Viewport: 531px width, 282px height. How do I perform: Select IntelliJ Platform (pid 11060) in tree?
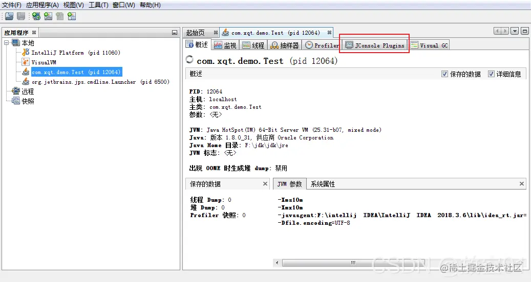(x=75, y=53)
